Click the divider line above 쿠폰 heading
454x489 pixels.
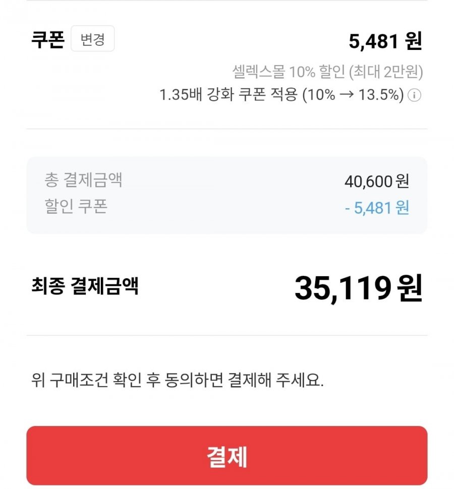[x=227, y=1]
